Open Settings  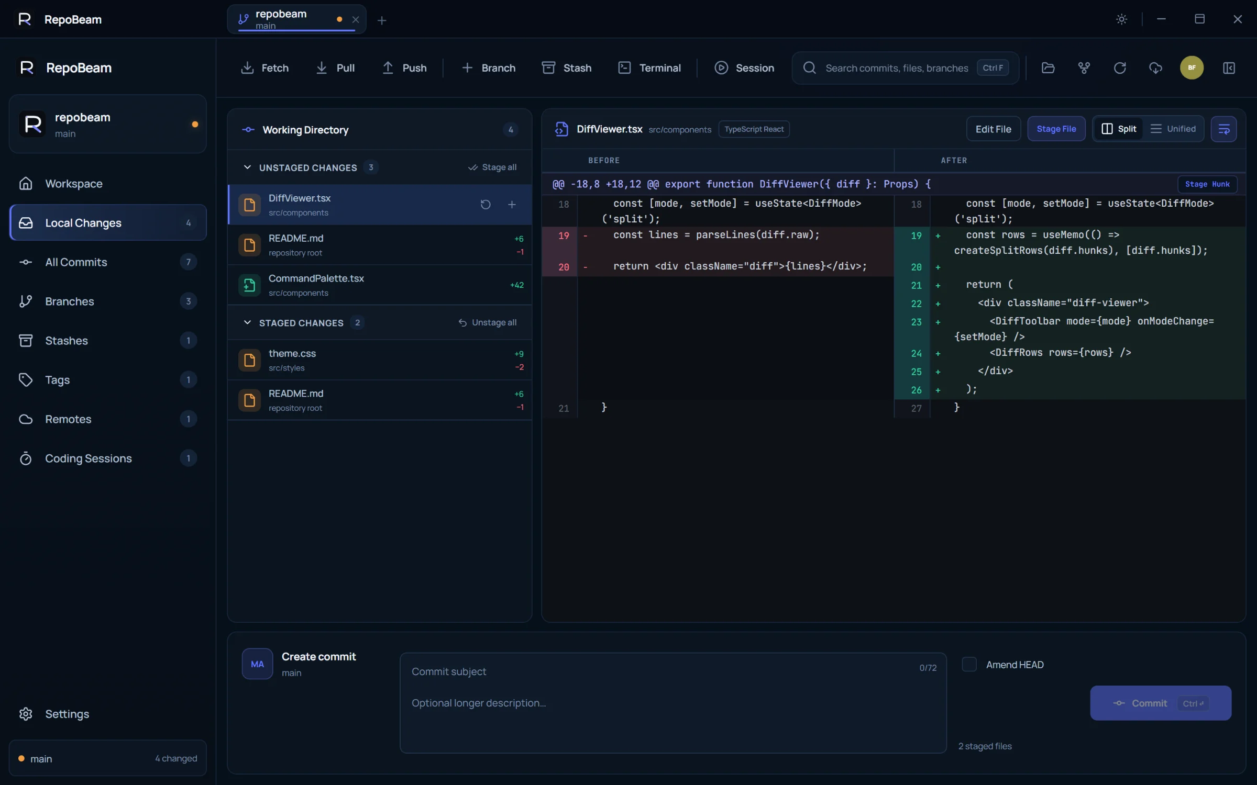108,714
